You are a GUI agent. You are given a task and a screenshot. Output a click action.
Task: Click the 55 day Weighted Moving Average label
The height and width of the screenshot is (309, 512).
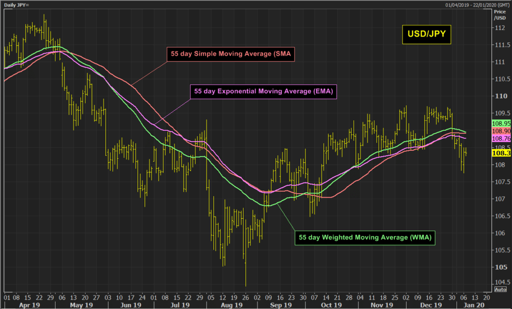coord(364,237)
